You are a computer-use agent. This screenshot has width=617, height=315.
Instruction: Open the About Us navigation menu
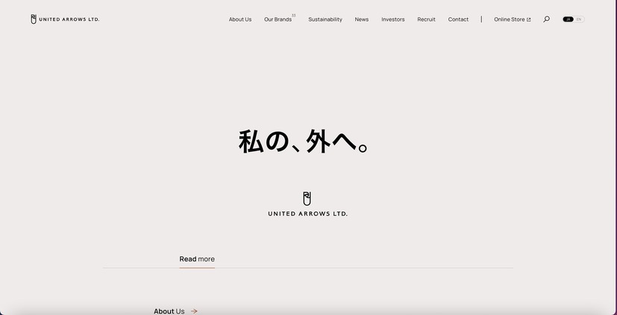pos(240,19)
